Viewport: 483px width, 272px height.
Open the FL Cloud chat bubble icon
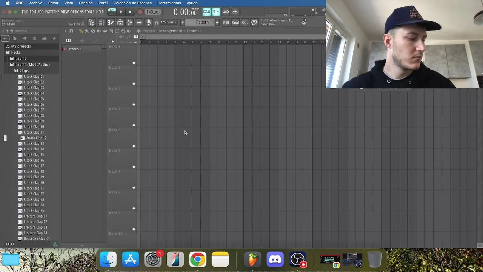[x=254, y=23]
